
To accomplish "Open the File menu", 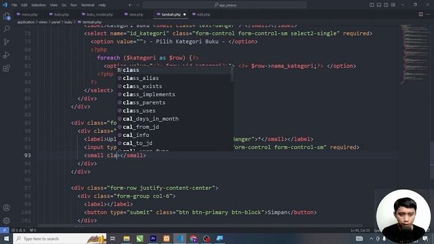I will (14, 5).
